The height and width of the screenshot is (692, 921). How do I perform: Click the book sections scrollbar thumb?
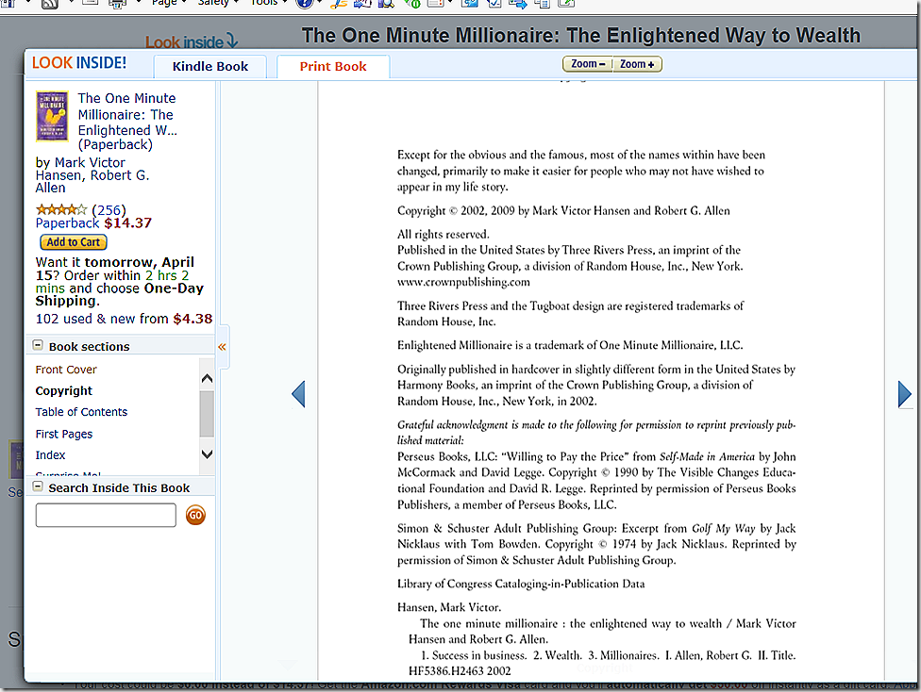[x=207, y=415]
